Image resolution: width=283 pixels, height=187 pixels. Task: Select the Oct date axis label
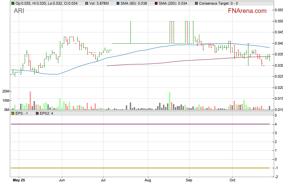(233, 181)
